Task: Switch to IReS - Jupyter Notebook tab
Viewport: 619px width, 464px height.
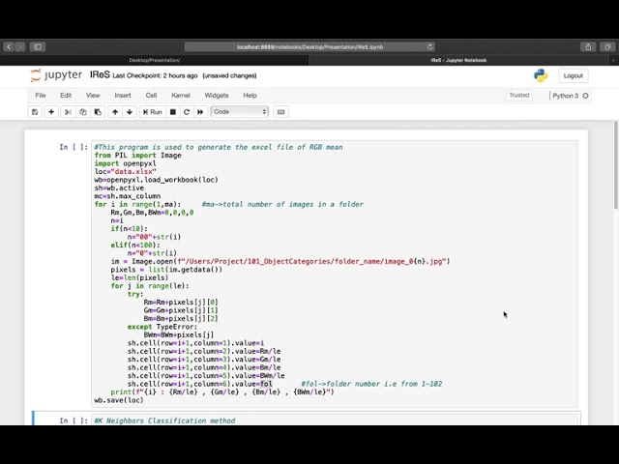Action: (x=458, y=60)
